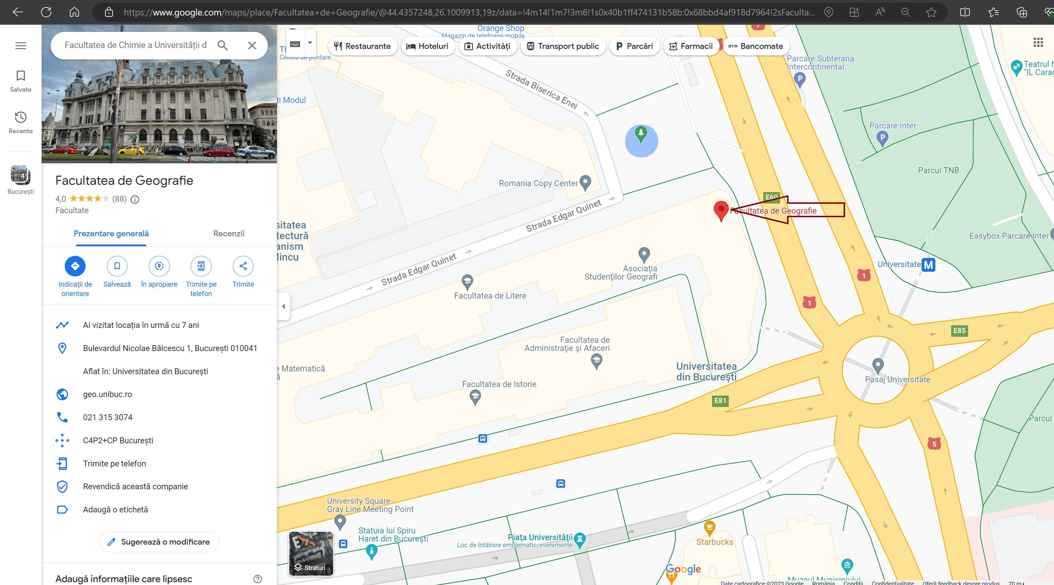This screenshot has height=585, width=1054.
Task: Open the Google apps grid icon
Action: [1038, 42]
